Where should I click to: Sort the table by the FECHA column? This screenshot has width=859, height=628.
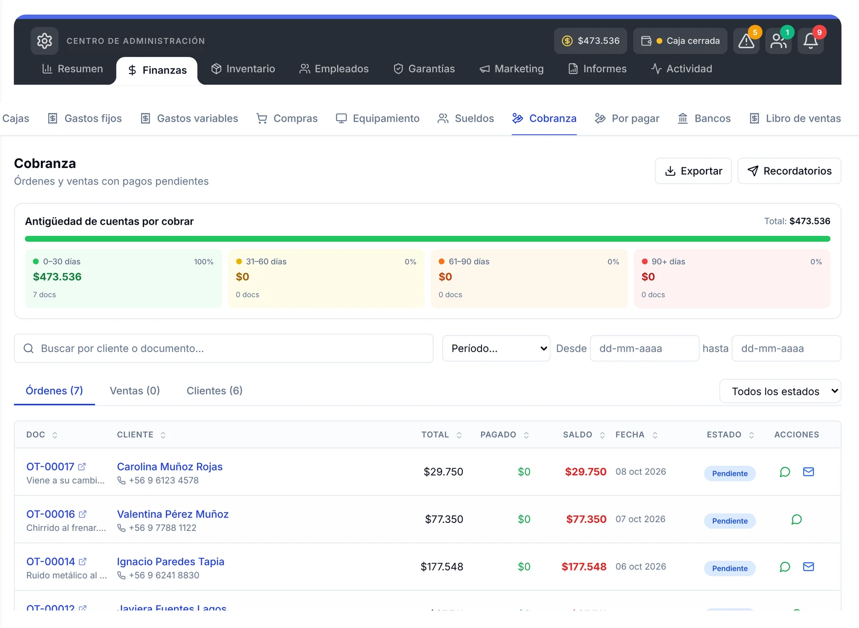(x=636, y=435)
